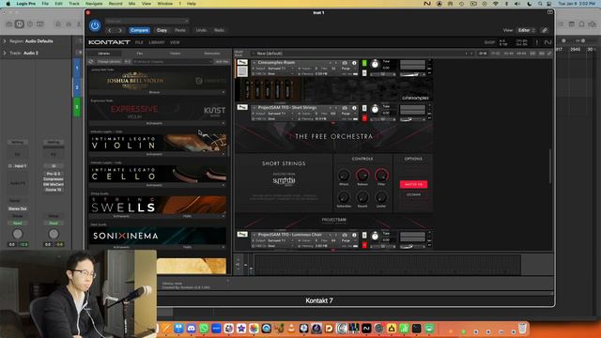Image resolution: width=601 pixels, height=338 pixels.
Task: Click the refresh libraries icon
Action: tap(91, 62)
